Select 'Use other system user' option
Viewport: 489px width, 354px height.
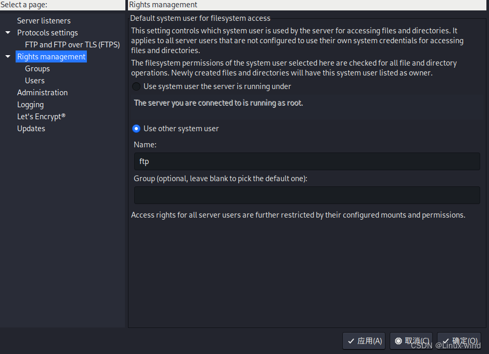pyautogui.click(x=136, y=129)
